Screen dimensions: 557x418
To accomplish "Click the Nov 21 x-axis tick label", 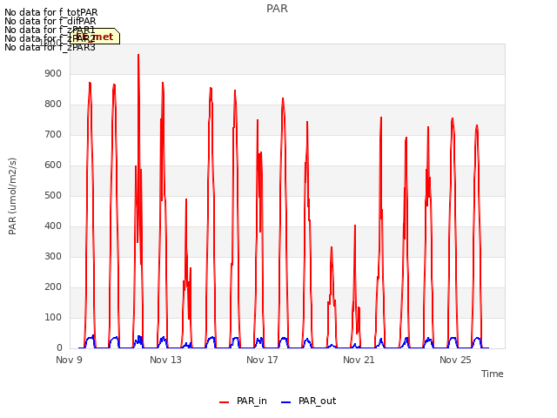I will coord(359,360).
